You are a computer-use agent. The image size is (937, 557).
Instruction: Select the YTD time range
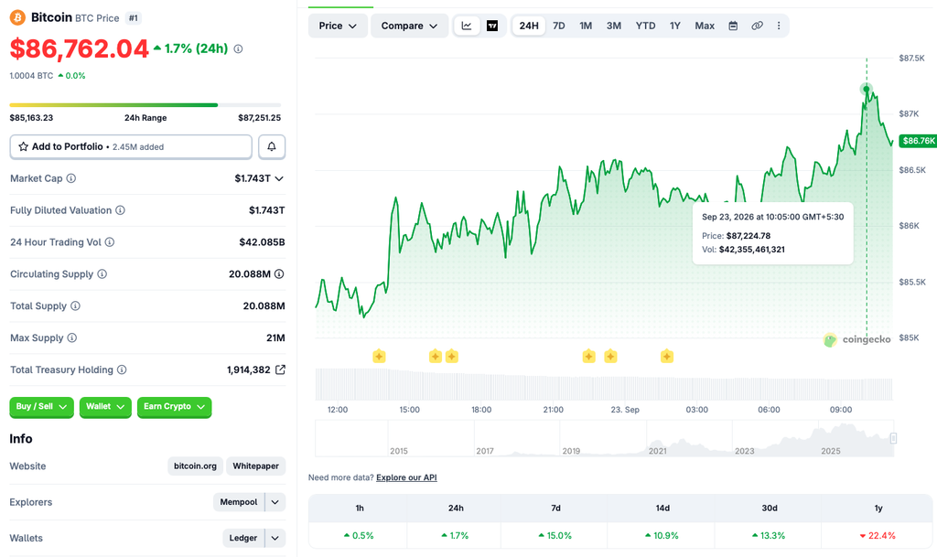[x=645, y=26]
